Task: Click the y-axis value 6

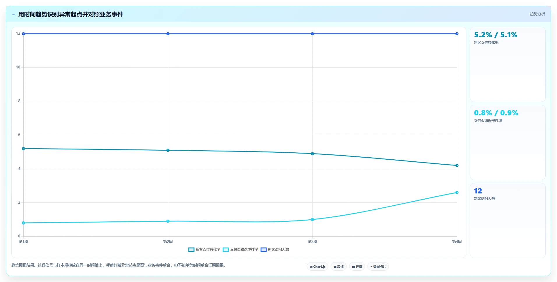Action: tap(19, 135)
